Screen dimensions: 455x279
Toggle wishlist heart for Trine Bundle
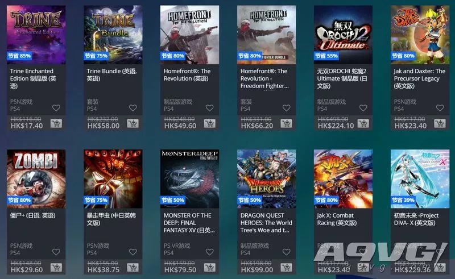coord(133,108)
